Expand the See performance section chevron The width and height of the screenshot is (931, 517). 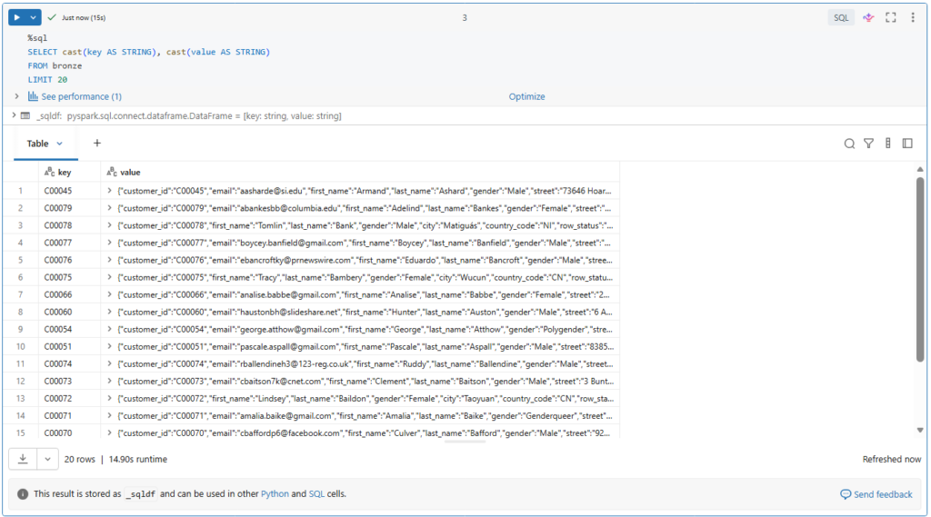point(16,96)
